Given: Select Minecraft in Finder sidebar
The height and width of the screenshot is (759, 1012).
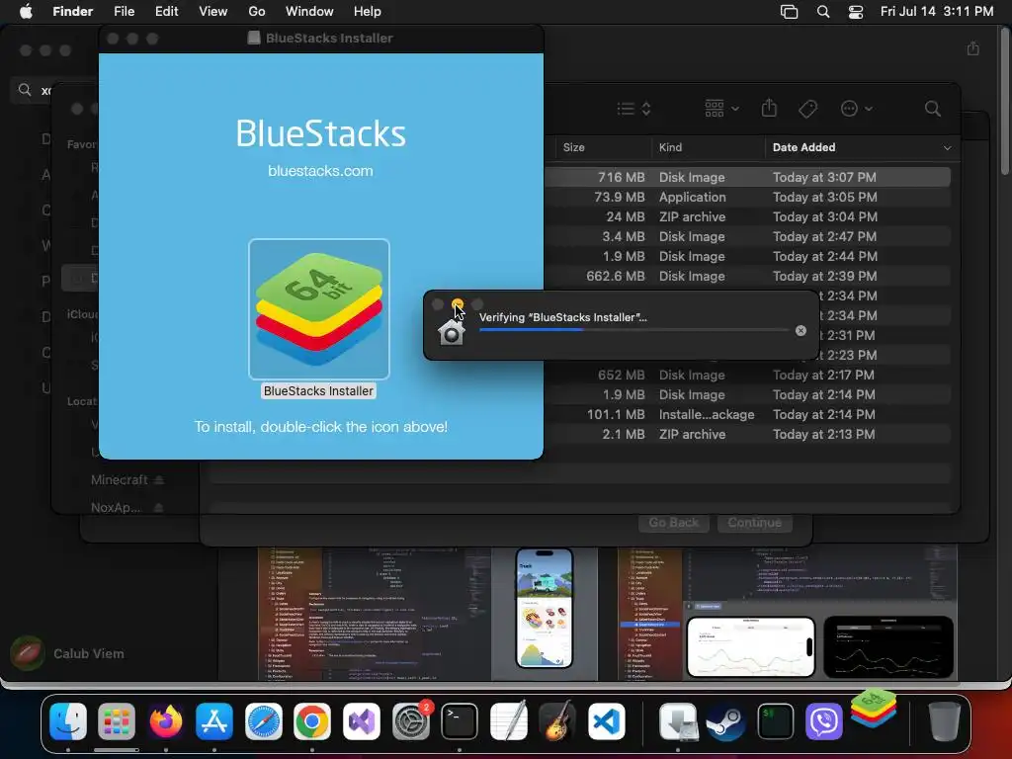Looking at the screenshot, I should coord(120,479).
